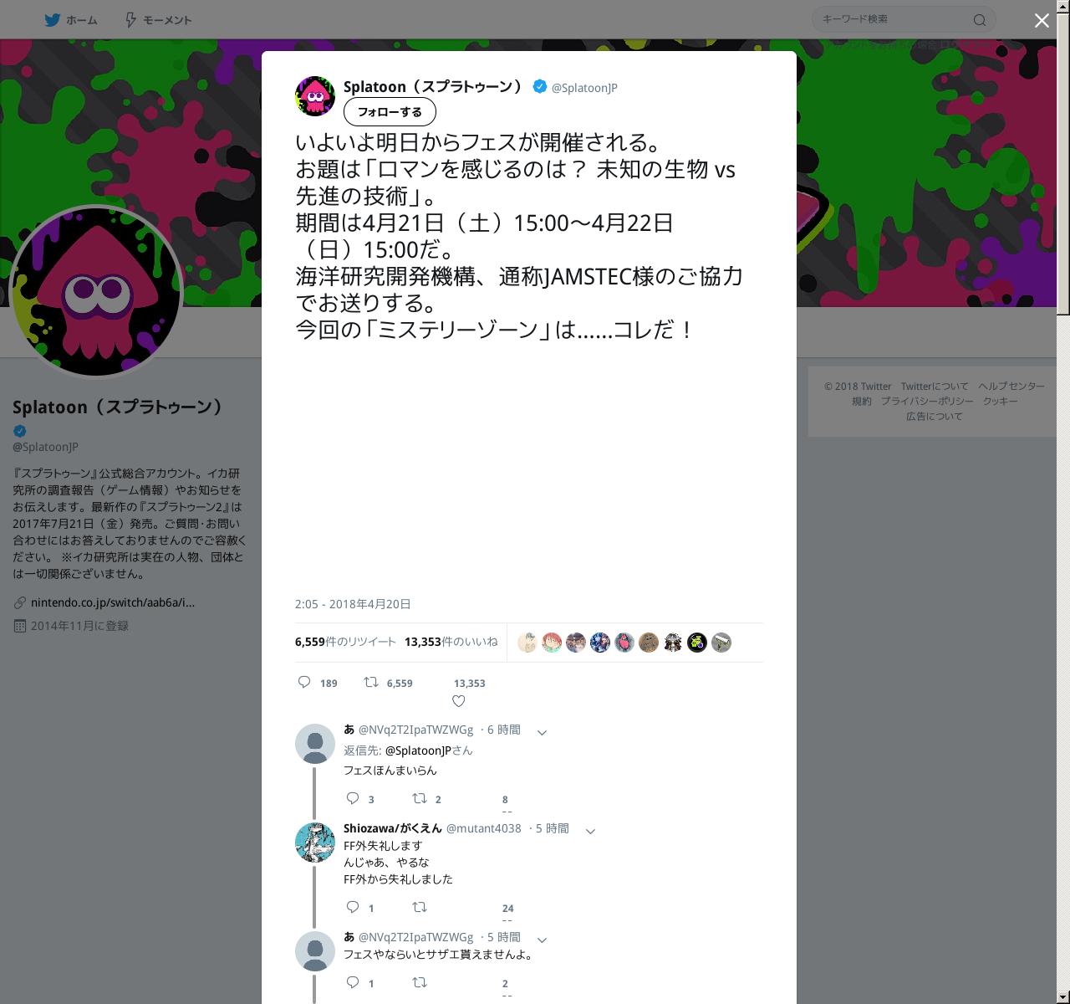The image size is (1070, 1004).
Task: Open Moments via the lightning bolt icon
Action: (x=130, y=20)
